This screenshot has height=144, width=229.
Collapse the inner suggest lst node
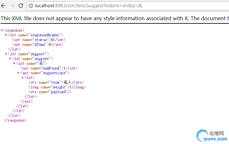tap(10, 59)
